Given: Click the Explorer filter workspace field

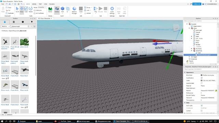Looking at the screenshot, I should [x=200, y=21].
